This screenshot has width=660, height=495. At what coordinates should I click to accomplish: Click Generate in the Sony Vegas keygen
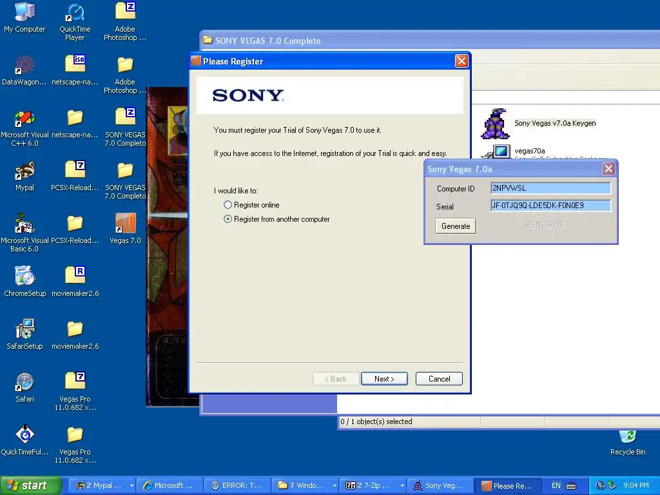(456, 226)
